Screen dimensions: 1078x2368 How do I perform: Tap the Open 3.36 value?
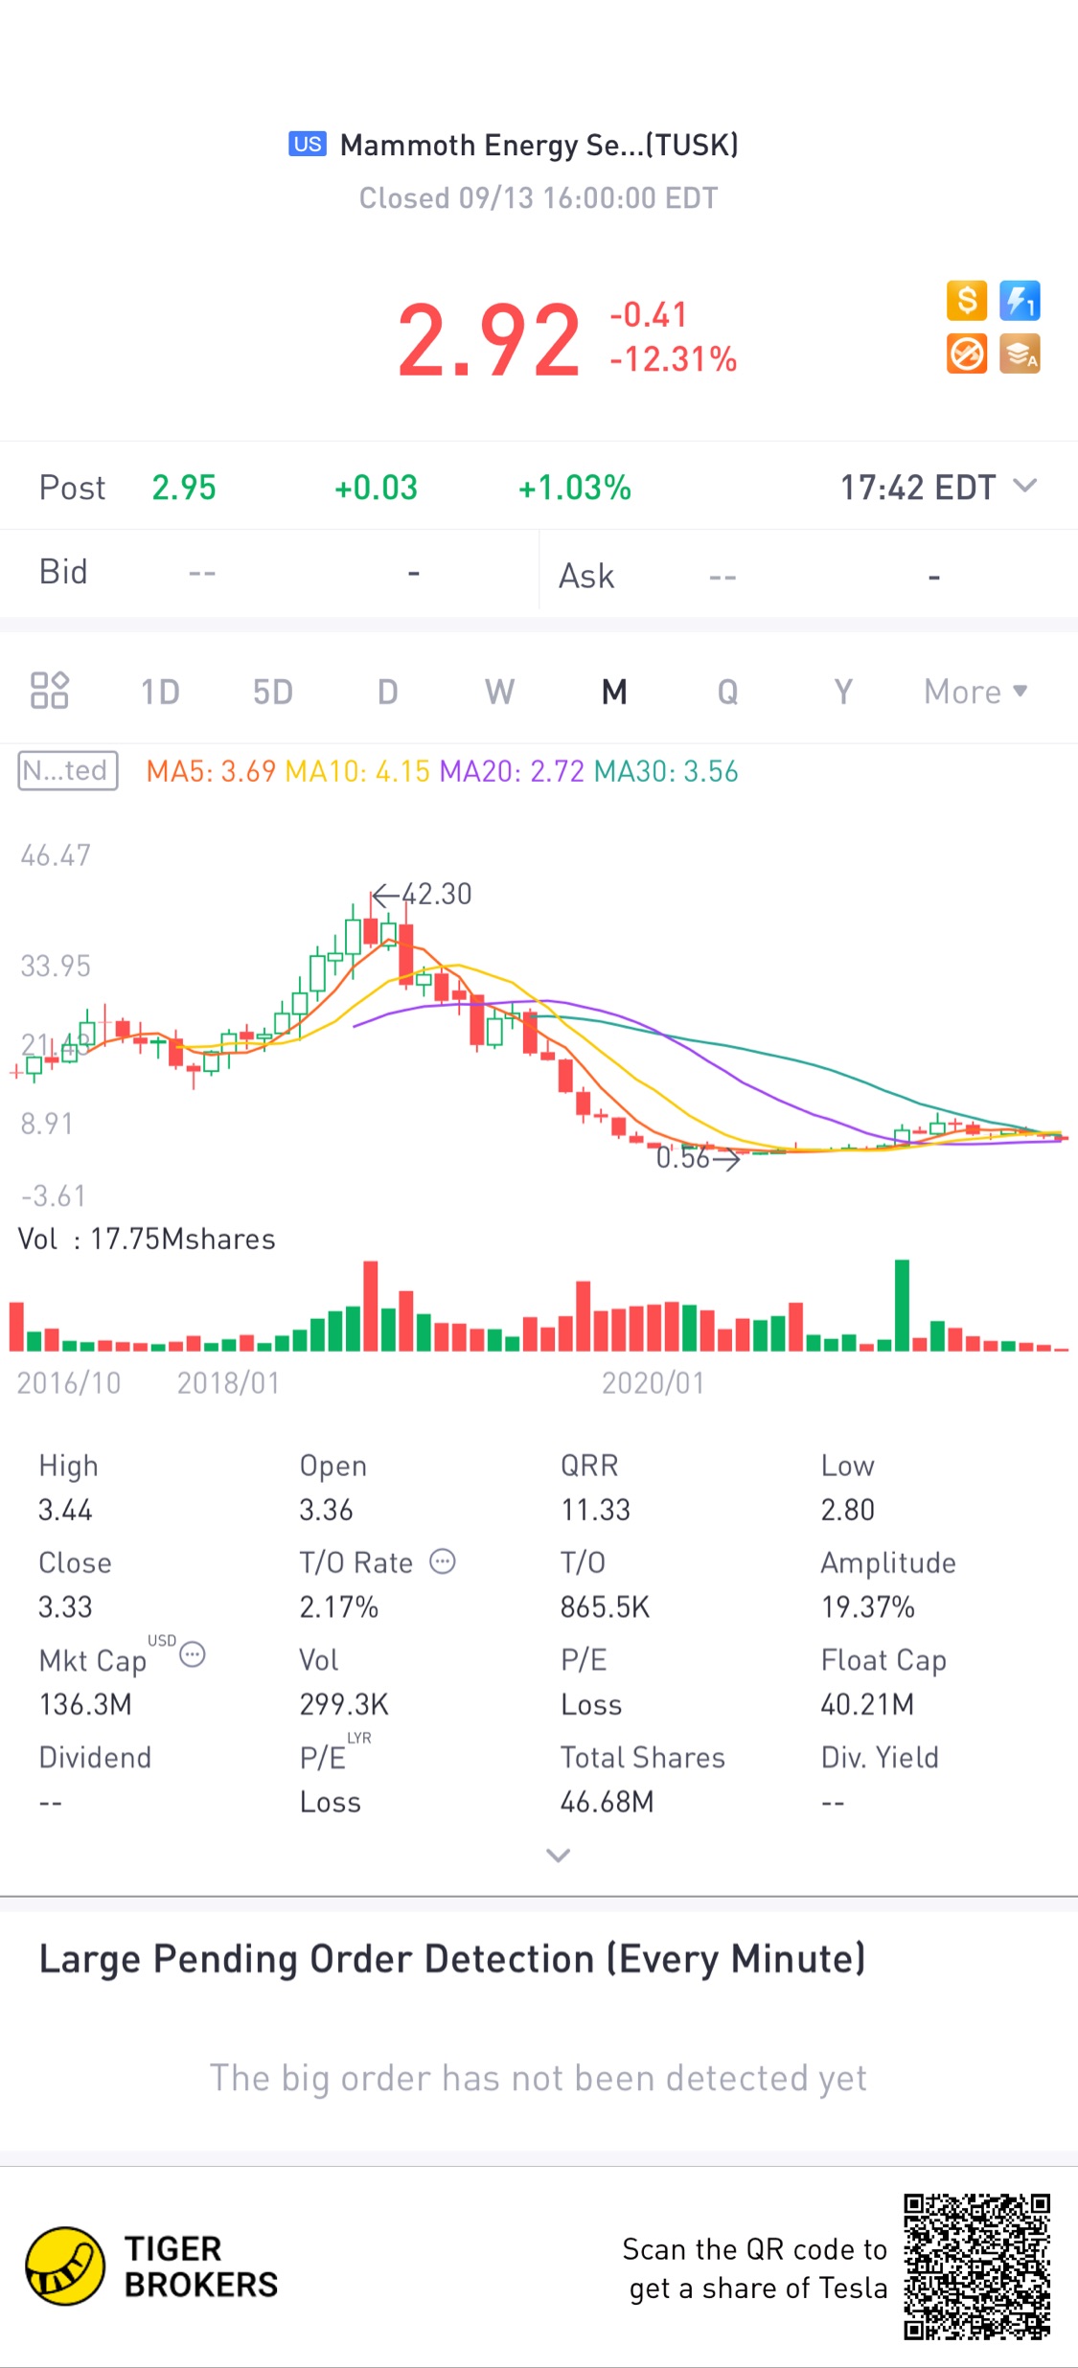326,1510
